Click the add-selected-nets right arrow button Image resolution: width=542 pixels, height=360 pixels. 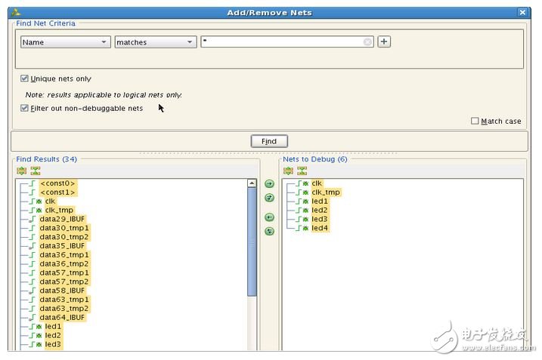point(269,183)
